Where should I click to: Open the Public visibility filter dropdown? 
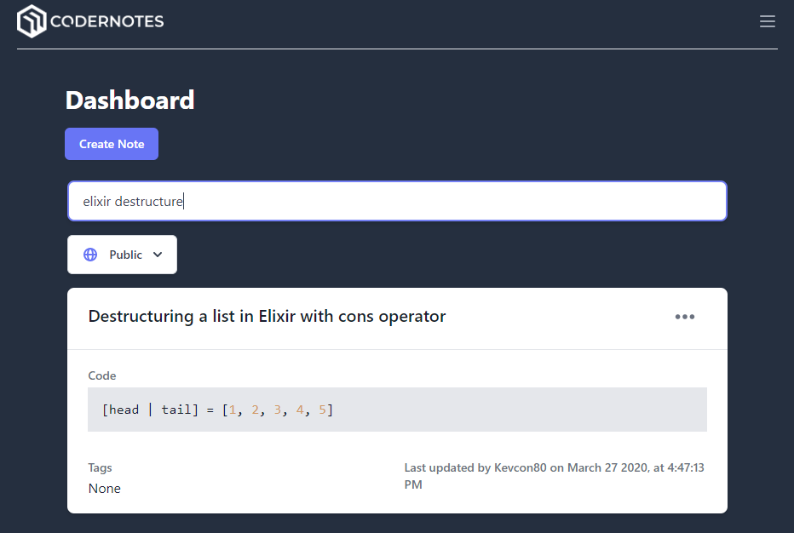pos(122,255)
